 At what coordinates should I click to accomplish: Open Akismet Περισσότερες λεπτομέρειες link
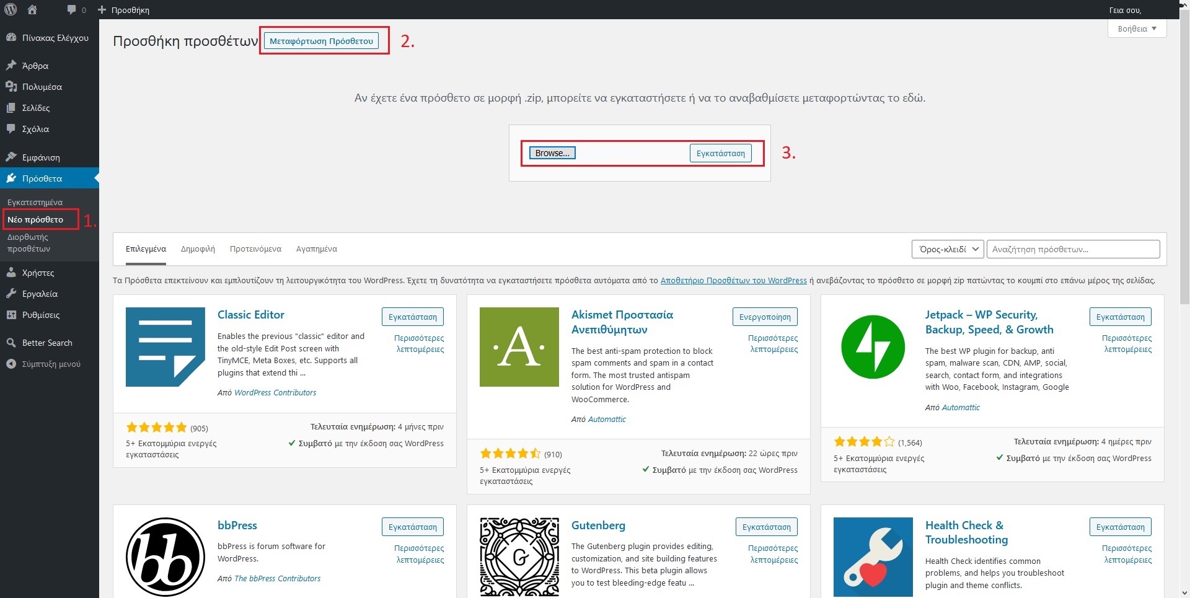[x=773, y=344]
